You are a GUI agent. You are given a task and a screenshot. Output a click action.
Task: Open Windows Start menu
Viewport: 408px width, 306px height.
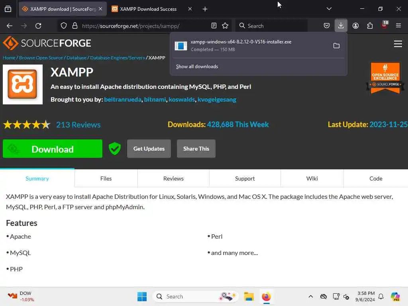(142, 296)
